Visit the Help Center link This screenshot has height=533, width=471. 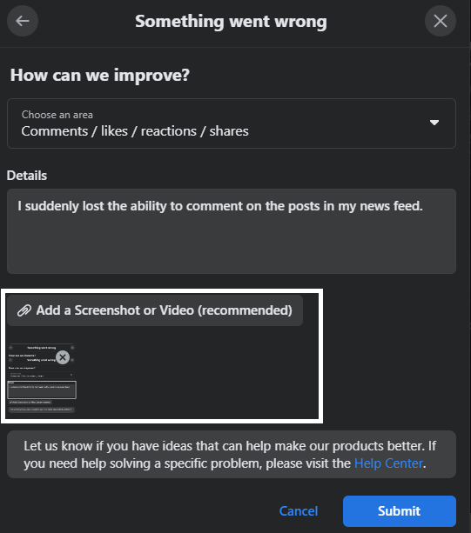click(x=388, y=463)
